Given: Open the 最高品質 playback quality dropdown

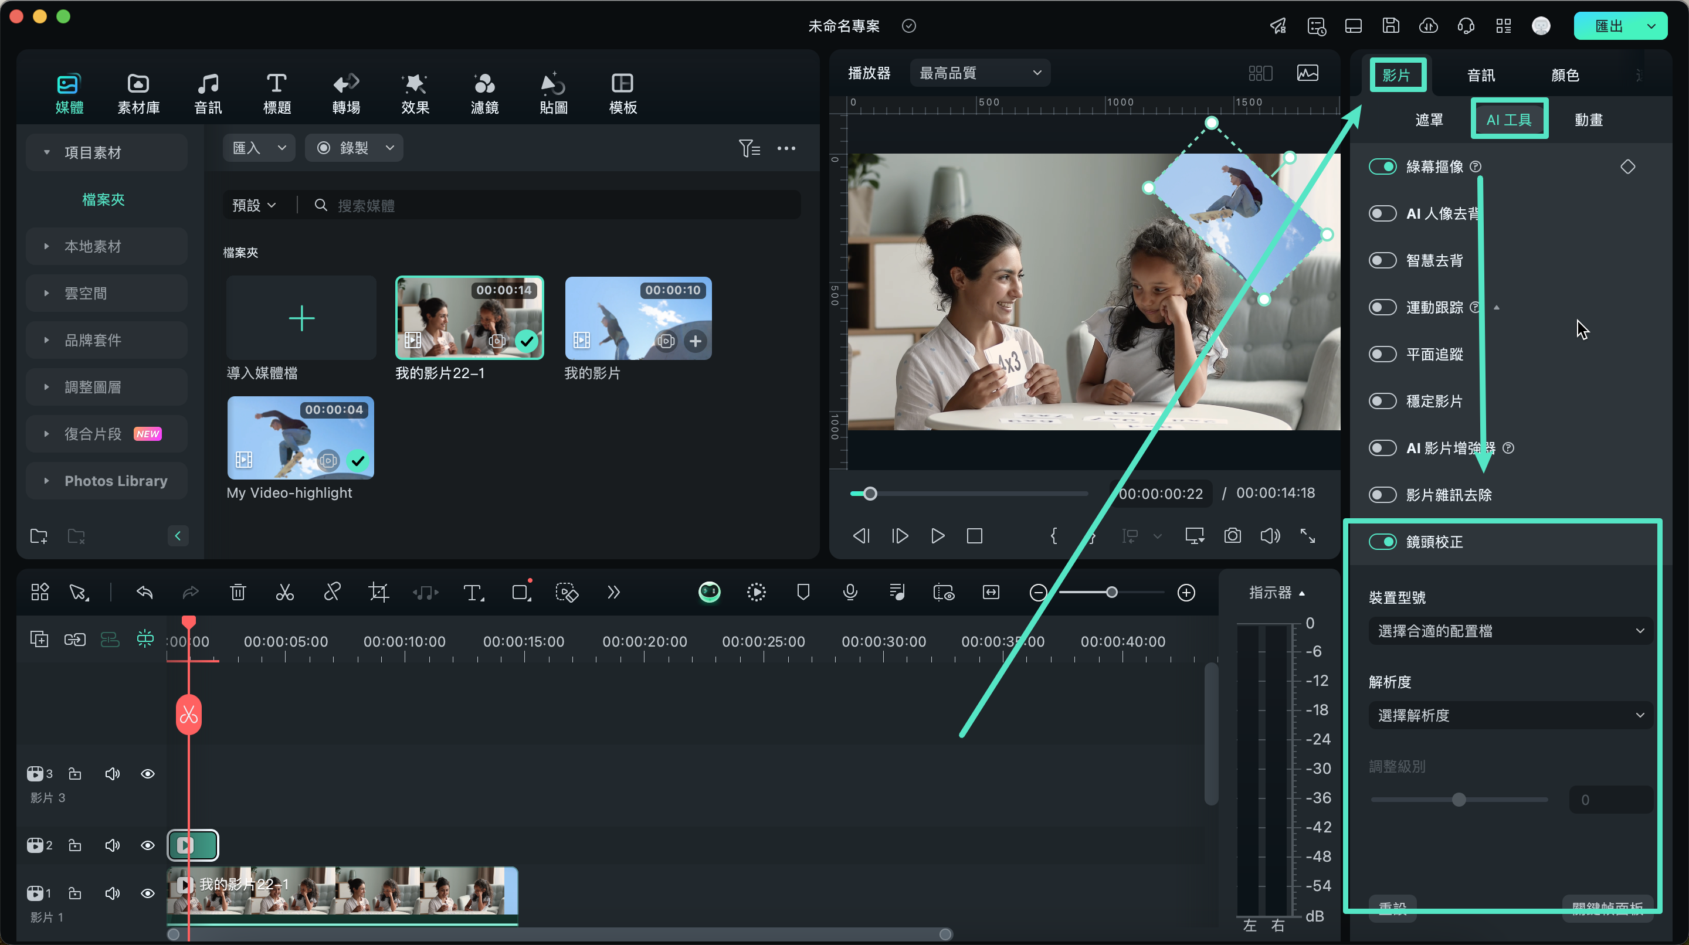Looking at the screenshot, I should (x=979, y=73).
